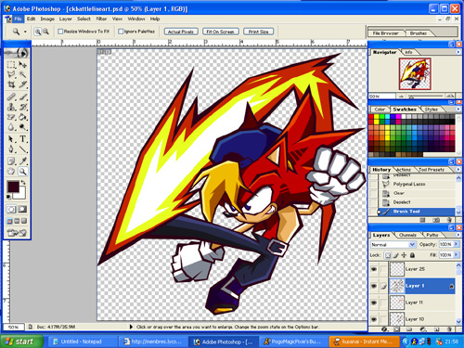The image size is (464, 348).
Task: Select the Crop tool
Action: [x=11, y=84]
